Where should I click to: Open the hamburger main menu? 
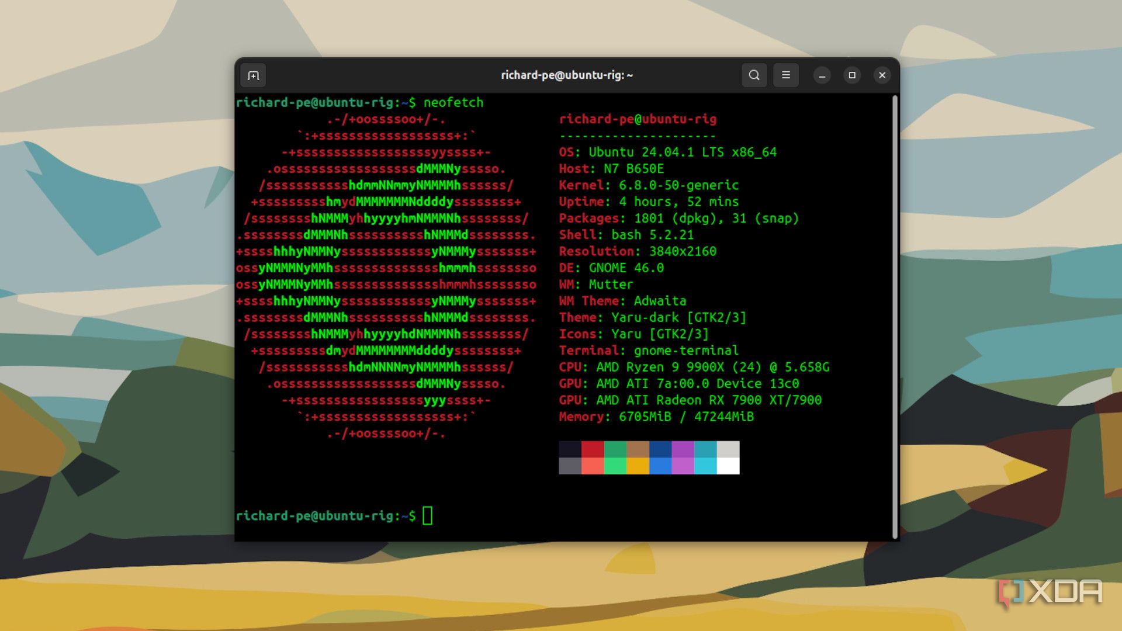click(x=786, y=75)
